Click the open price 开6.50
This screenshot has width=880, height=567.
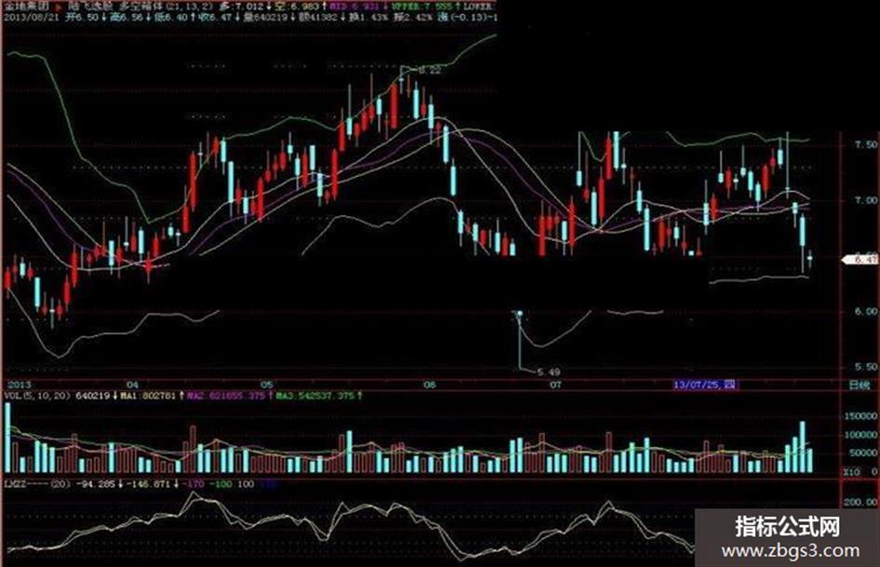pos(82,18)
